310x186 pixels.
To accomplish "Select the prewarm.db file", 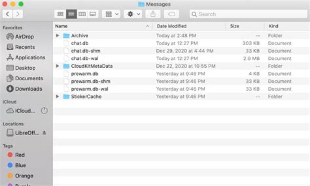I will point(85,74).
